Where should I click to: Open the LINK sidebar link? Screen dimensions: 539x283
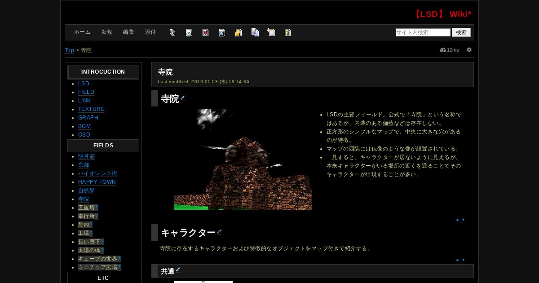click(x=84, y=101)
